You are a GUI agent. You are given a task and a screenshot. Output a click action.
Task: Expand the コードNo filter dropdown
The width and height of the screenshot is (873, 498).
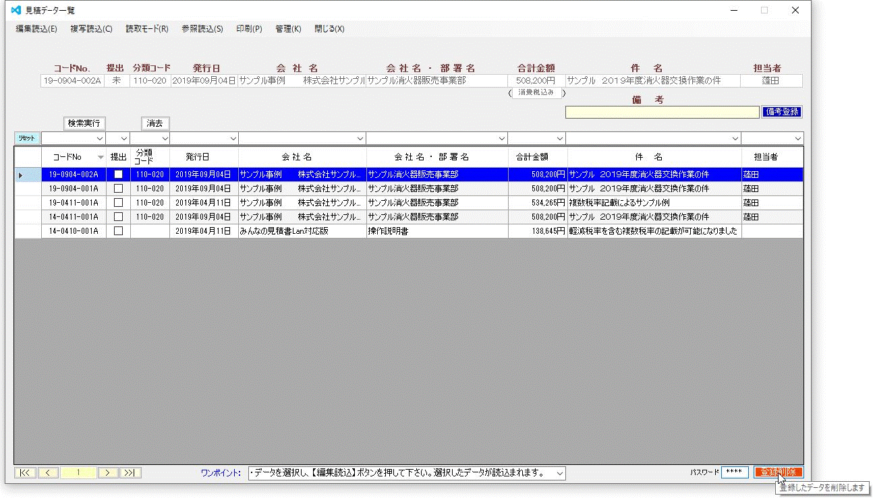(x=99, y=139)
